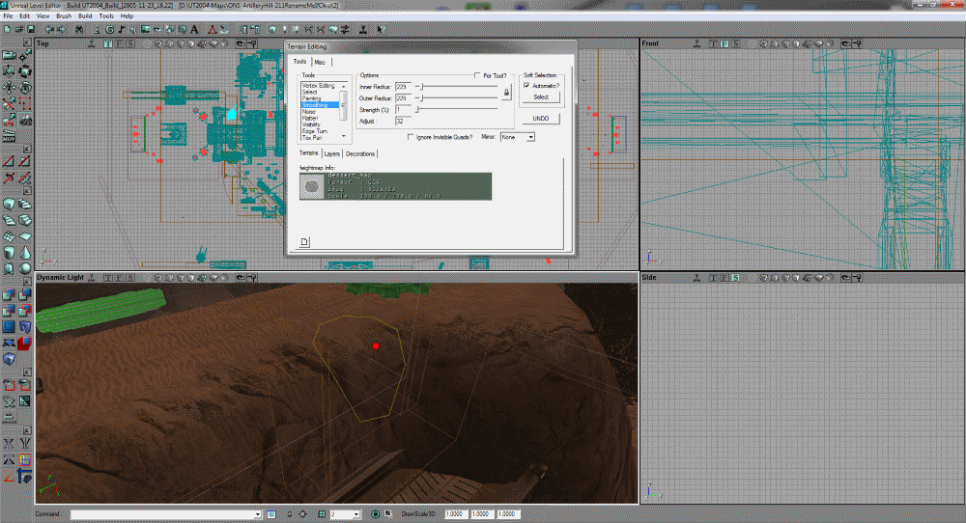
Task: Click the letter A icon in main toolbar
Action: [x=194, y=30]
